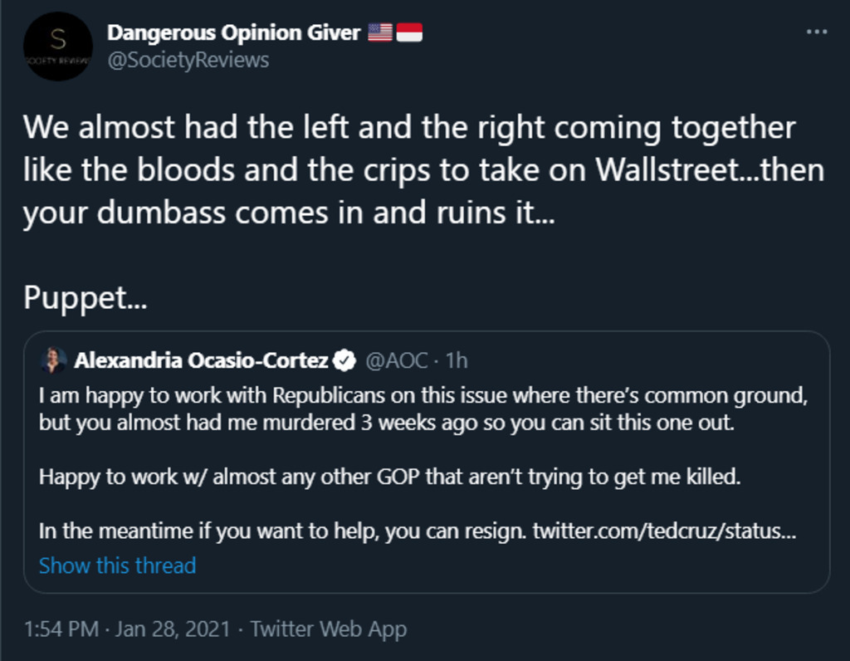Click the US flag emoji in the display name
The image size is (850, 661).
tap(380, 32)
